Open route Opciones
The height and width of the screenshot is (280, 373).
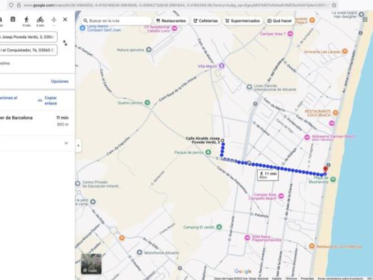click(x=60, y=81)
